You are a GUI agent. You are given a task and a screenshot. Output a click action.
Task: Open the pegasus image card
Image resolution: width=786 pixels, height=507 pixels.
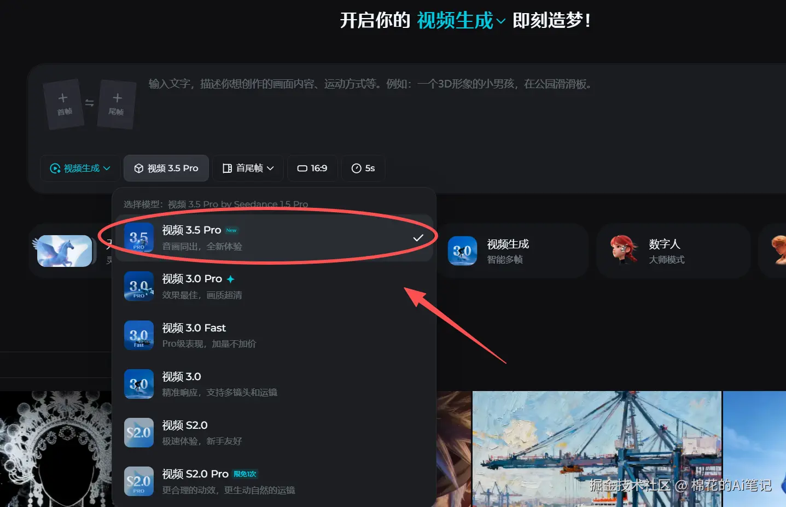pos(65,251)
